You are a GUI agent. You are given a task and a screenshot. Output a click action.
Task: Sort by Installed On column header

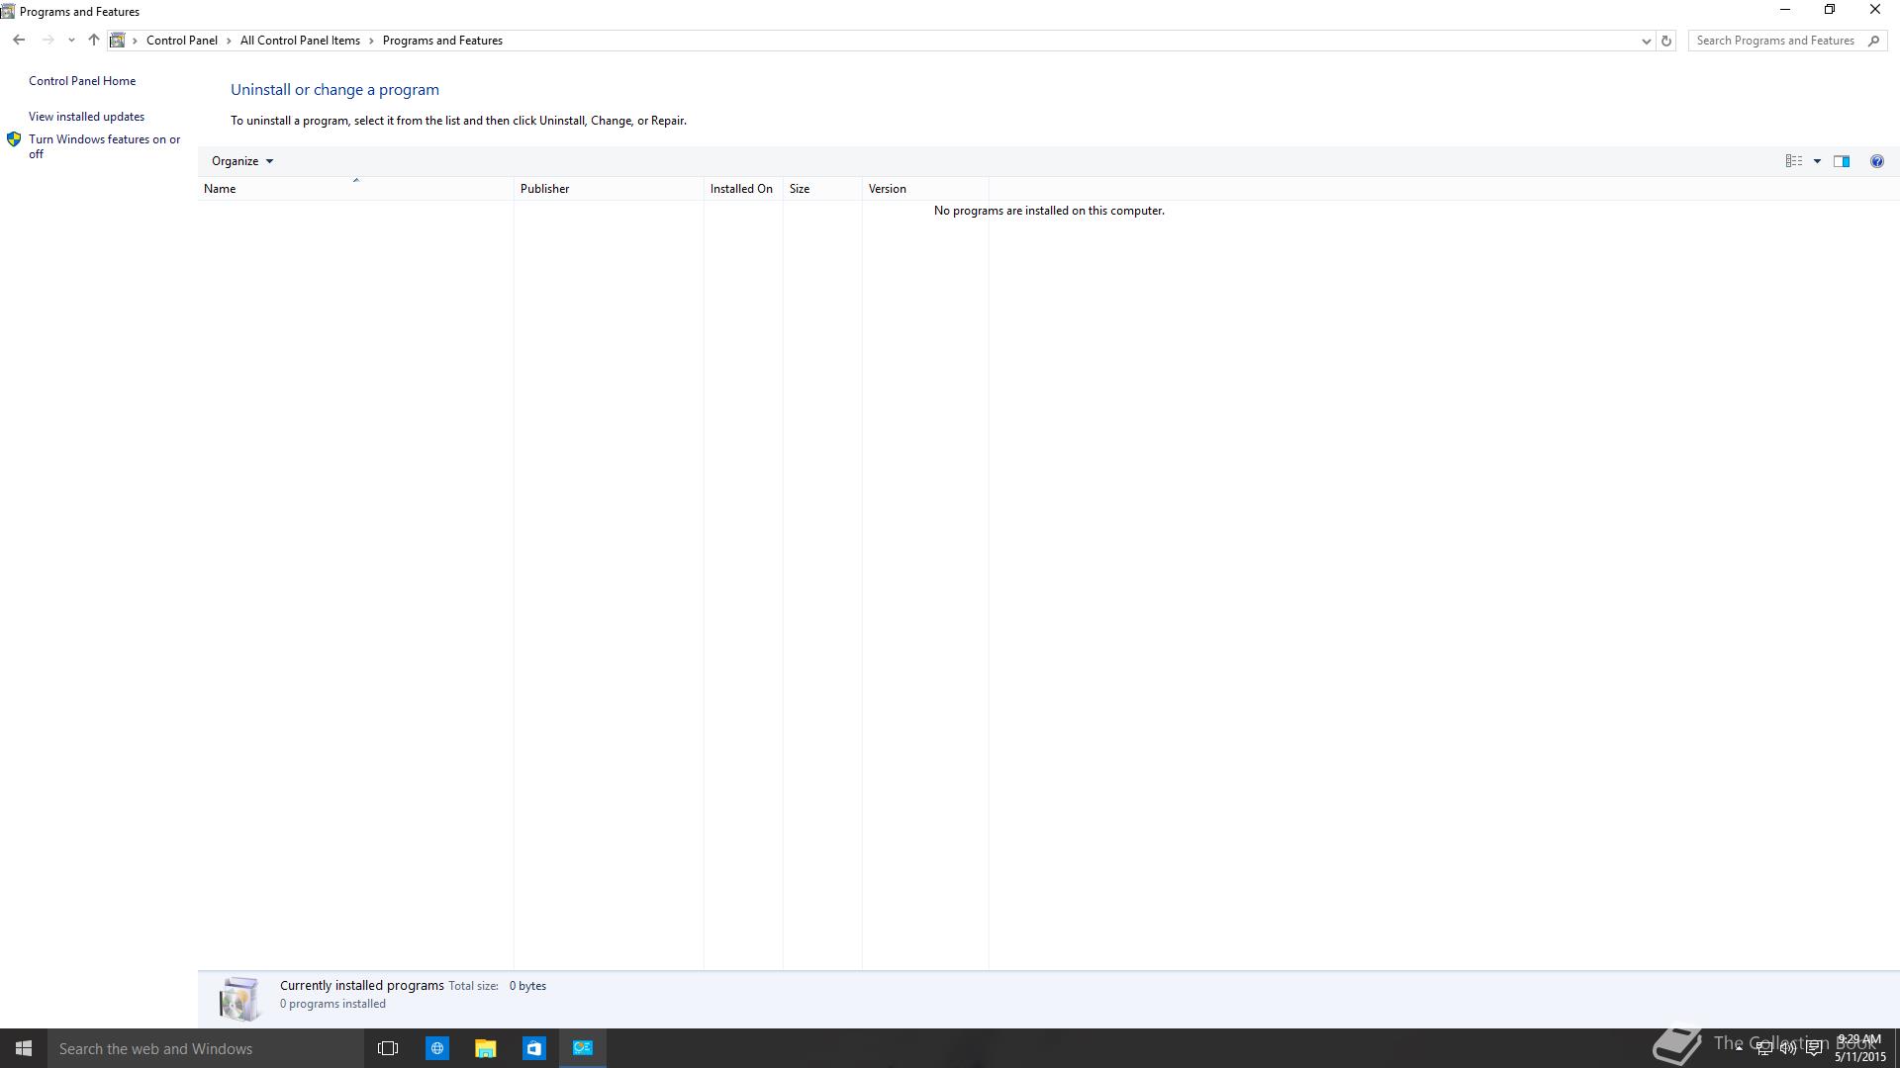pos(743,189)
